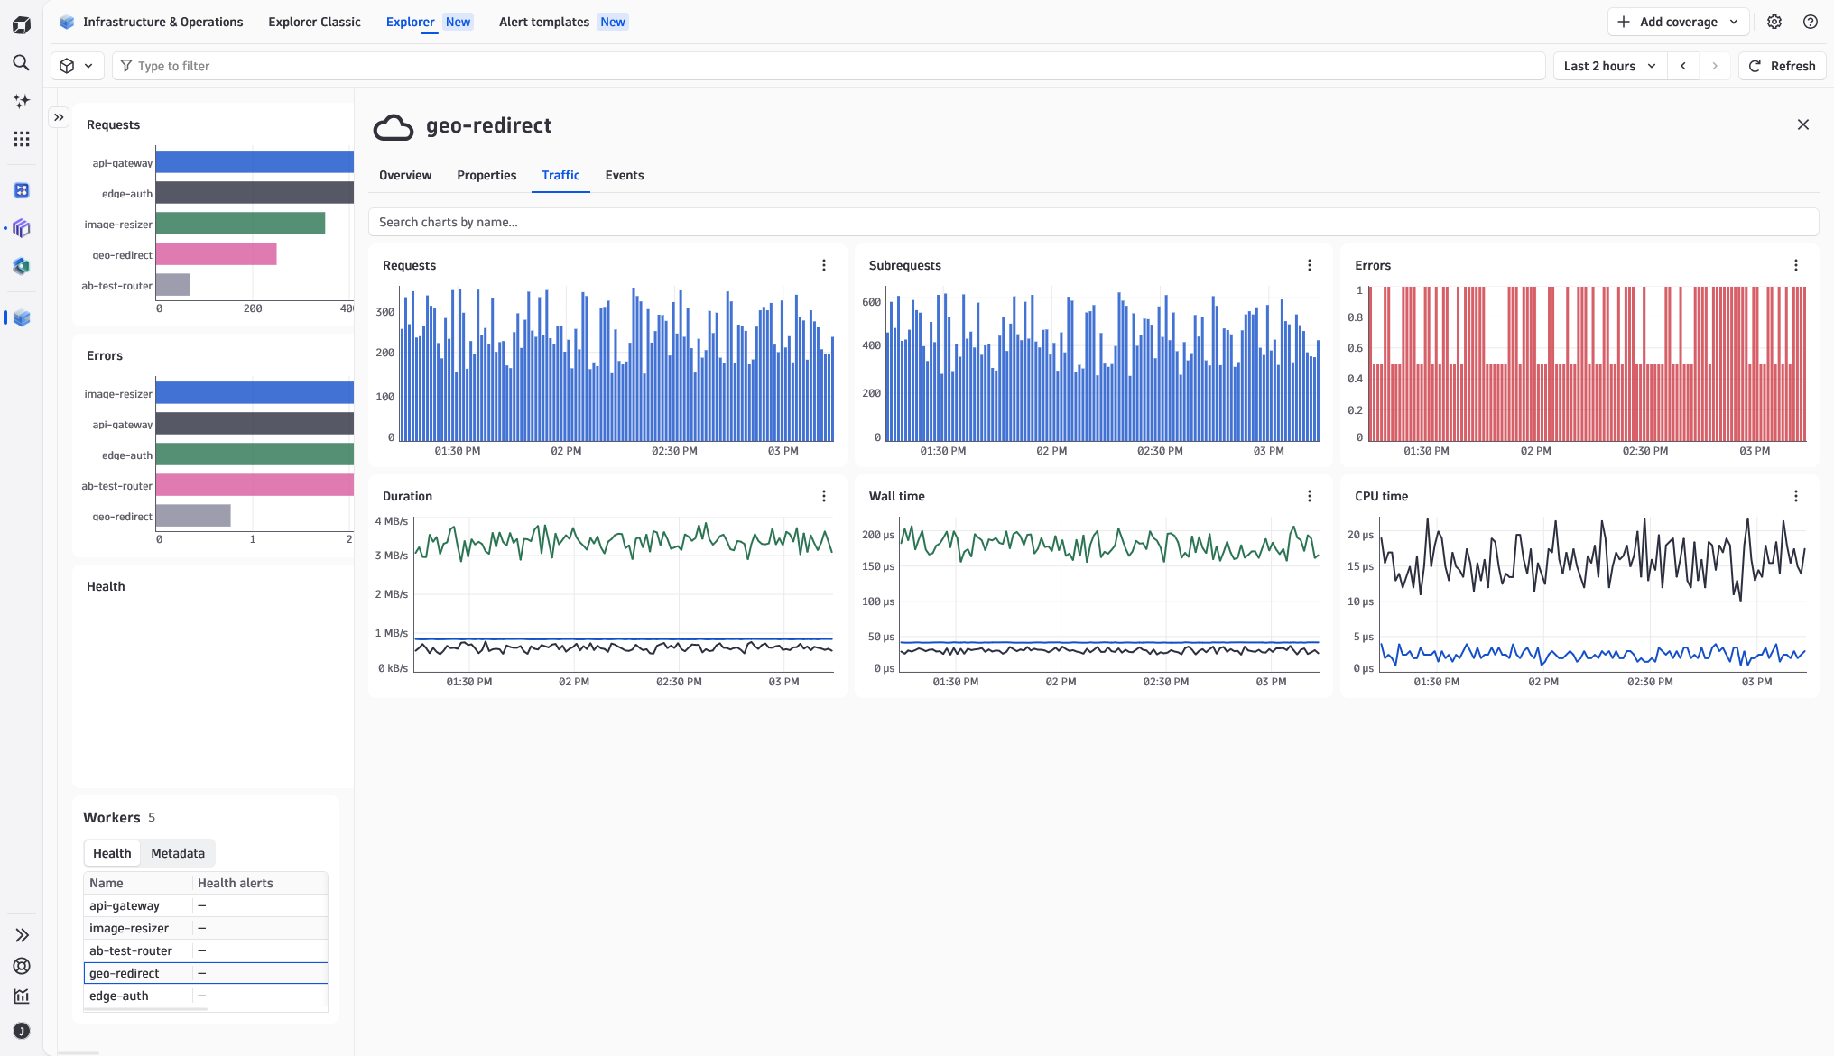
Task: Click the Infrastructure & Operations cube icon in header
Action: click(x=67, y=22)
